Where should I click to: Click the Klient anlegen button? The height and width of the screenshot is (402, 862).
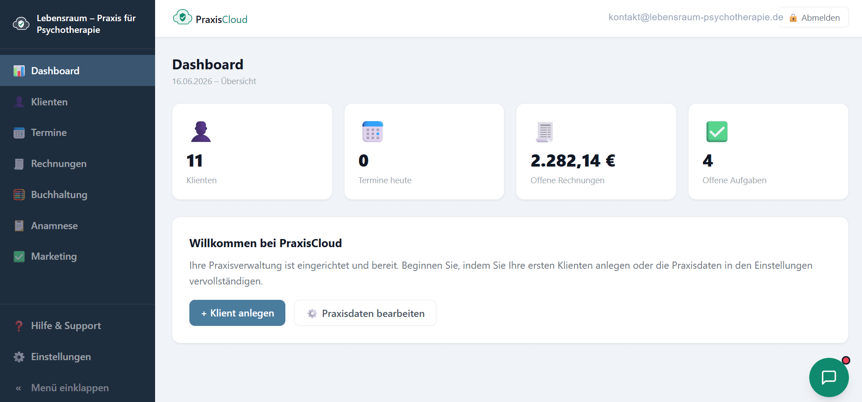point(237,313)
